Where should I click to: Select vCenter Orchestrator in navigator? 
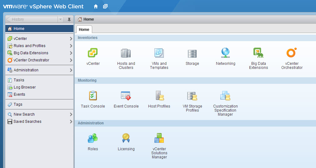[39, 60]
